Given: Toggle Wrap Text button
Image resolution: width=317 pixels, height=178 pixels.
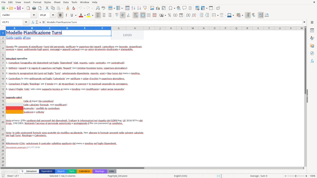Looking at the screenshot, I should coord(136,15).
